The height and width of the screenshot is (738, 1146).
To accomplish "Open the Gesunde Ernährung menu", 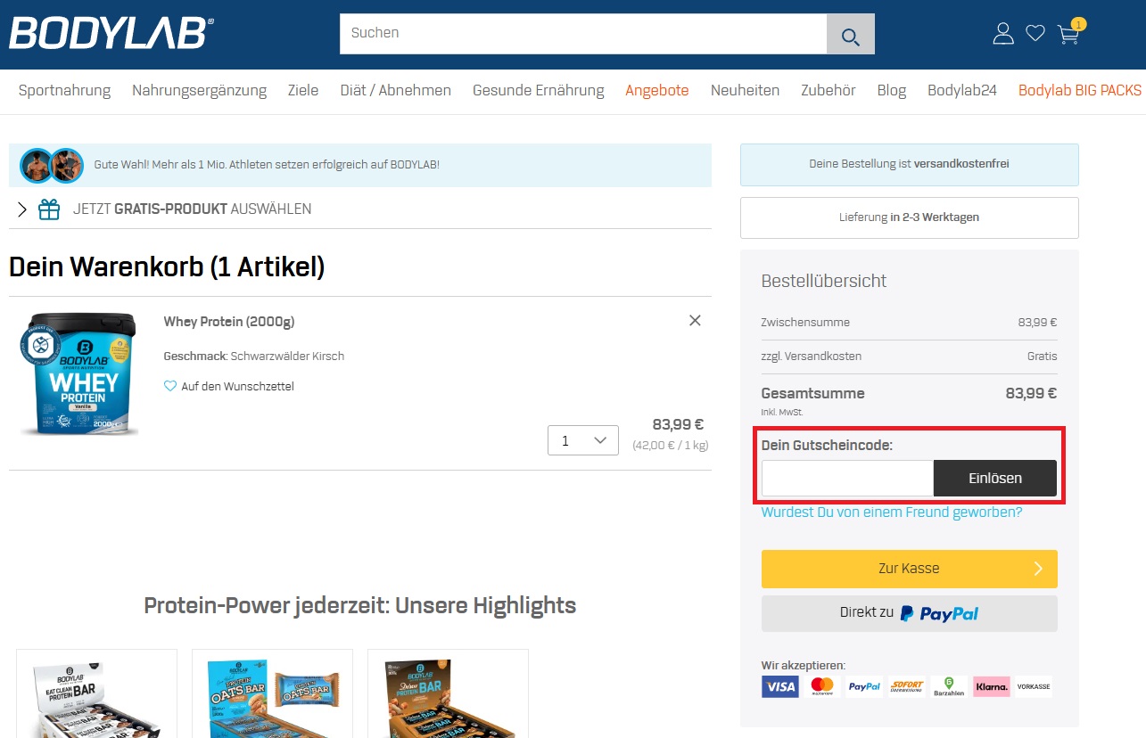I will 539,90.
